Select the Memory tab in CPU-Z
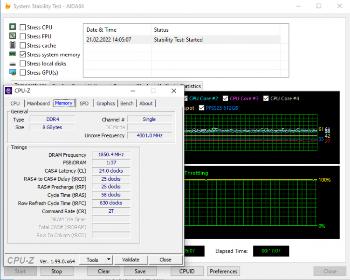Screen dimensions: 350x280 pyautogui.click(x=64, y=103)
